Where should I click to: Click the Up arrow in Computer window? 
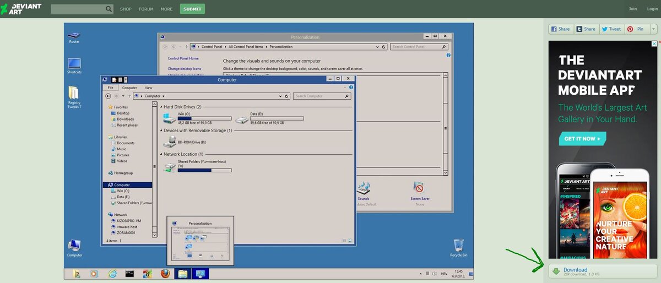(x=129, y=96)
